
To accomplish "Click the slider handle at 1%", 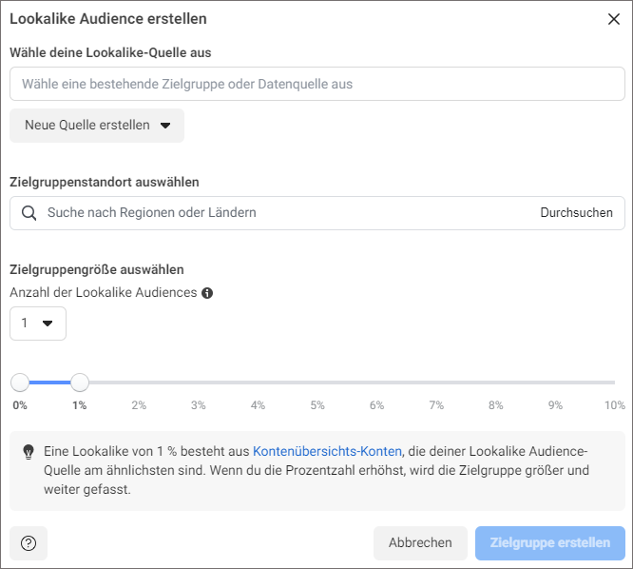I will (80, 383).
